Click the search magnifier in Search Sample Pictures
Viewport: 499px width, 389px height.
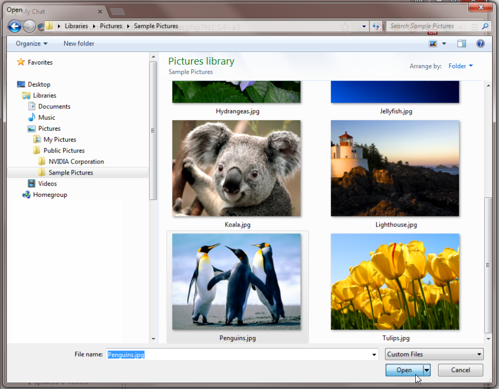click(x=486, y=26)
